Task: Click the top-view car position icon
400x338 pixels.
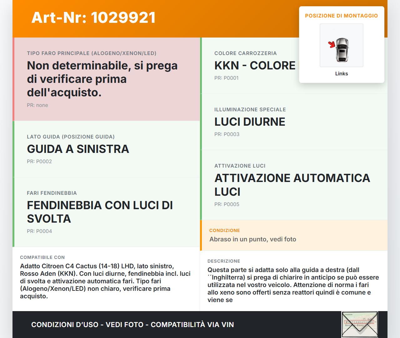Action: click(342, 49)
